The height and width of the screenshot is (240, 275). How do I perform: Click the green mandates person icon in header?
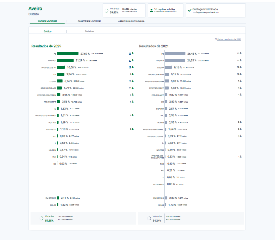pyautogui.click(x=152, y=10)
